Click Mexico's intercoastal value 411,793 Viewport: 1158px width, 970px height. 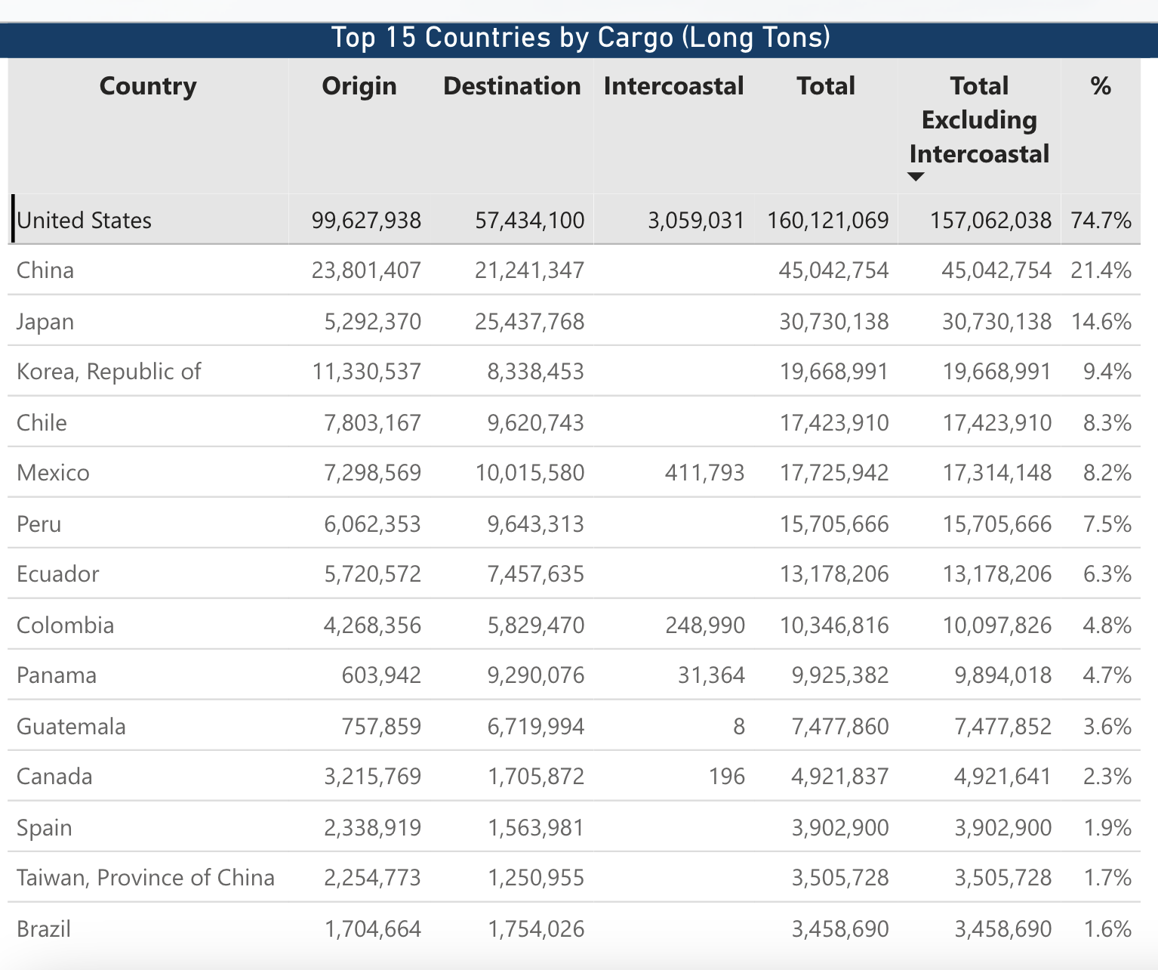click(704, 473)
